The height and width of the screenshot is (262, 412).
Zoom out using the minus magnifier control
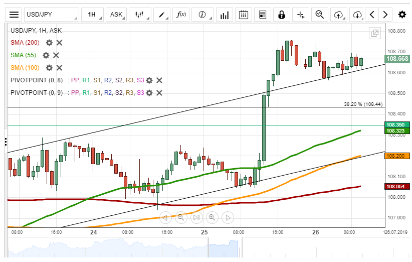pos(181,217)
